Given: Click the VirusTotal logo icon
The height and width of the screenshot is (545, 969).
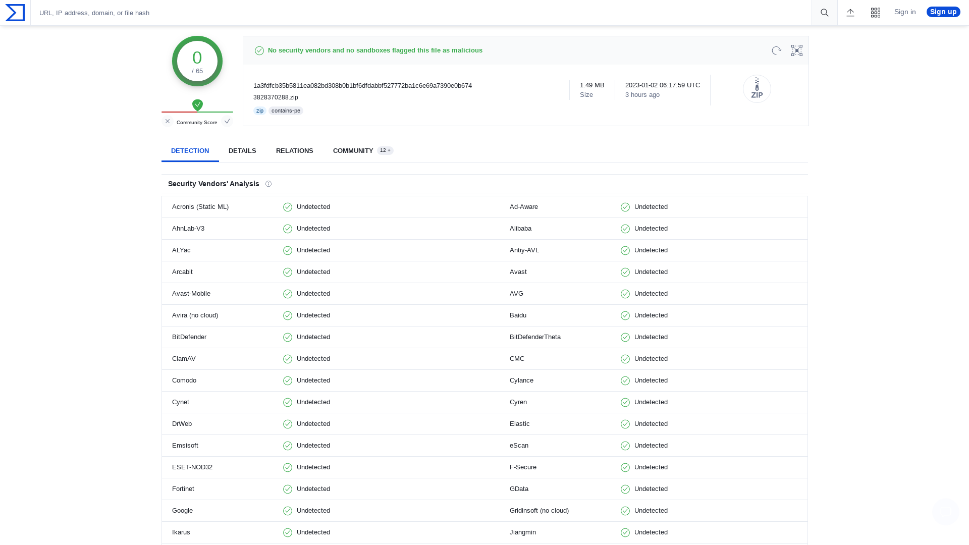Looking at the screenshot, I should point(15,13).
